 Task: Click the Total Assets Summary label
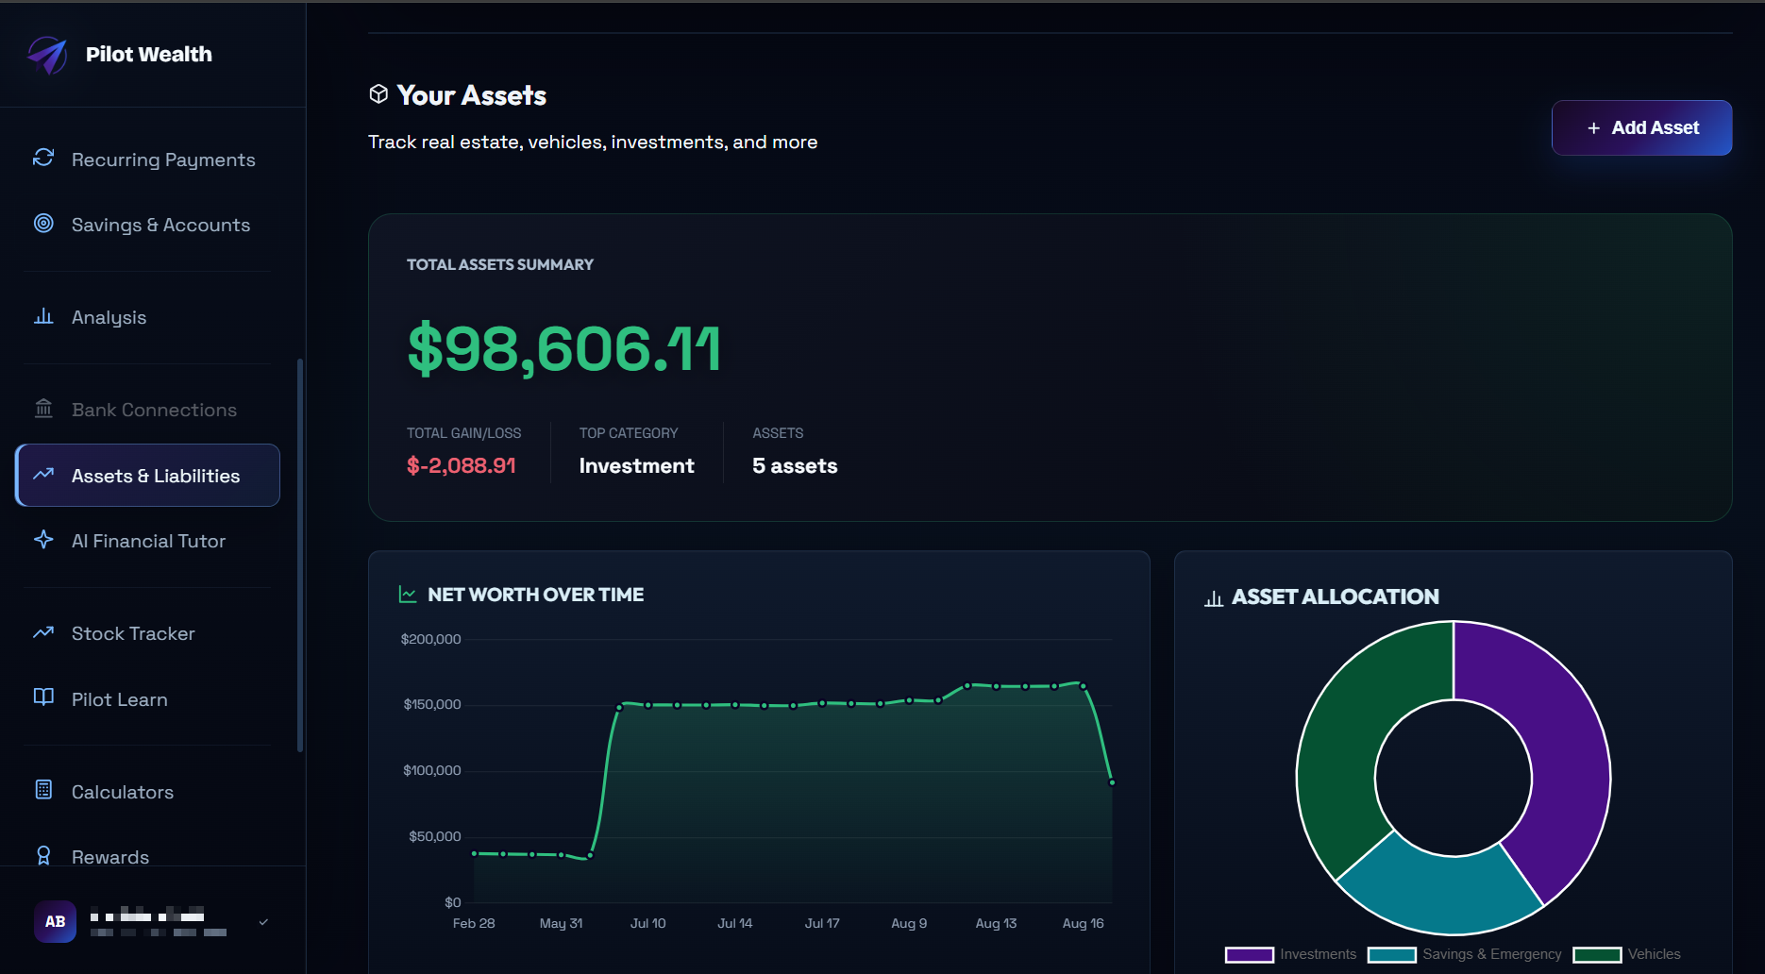(x=500, y=264)
